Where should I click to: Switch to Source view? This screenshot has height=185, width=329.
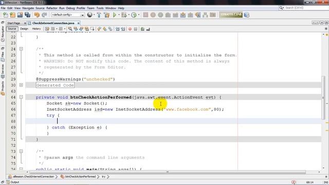[12, 29]
